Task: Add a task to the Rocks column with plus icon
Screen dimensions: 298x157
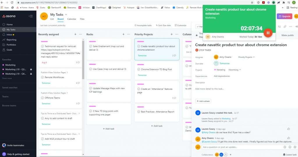Action: coord(123,34)
